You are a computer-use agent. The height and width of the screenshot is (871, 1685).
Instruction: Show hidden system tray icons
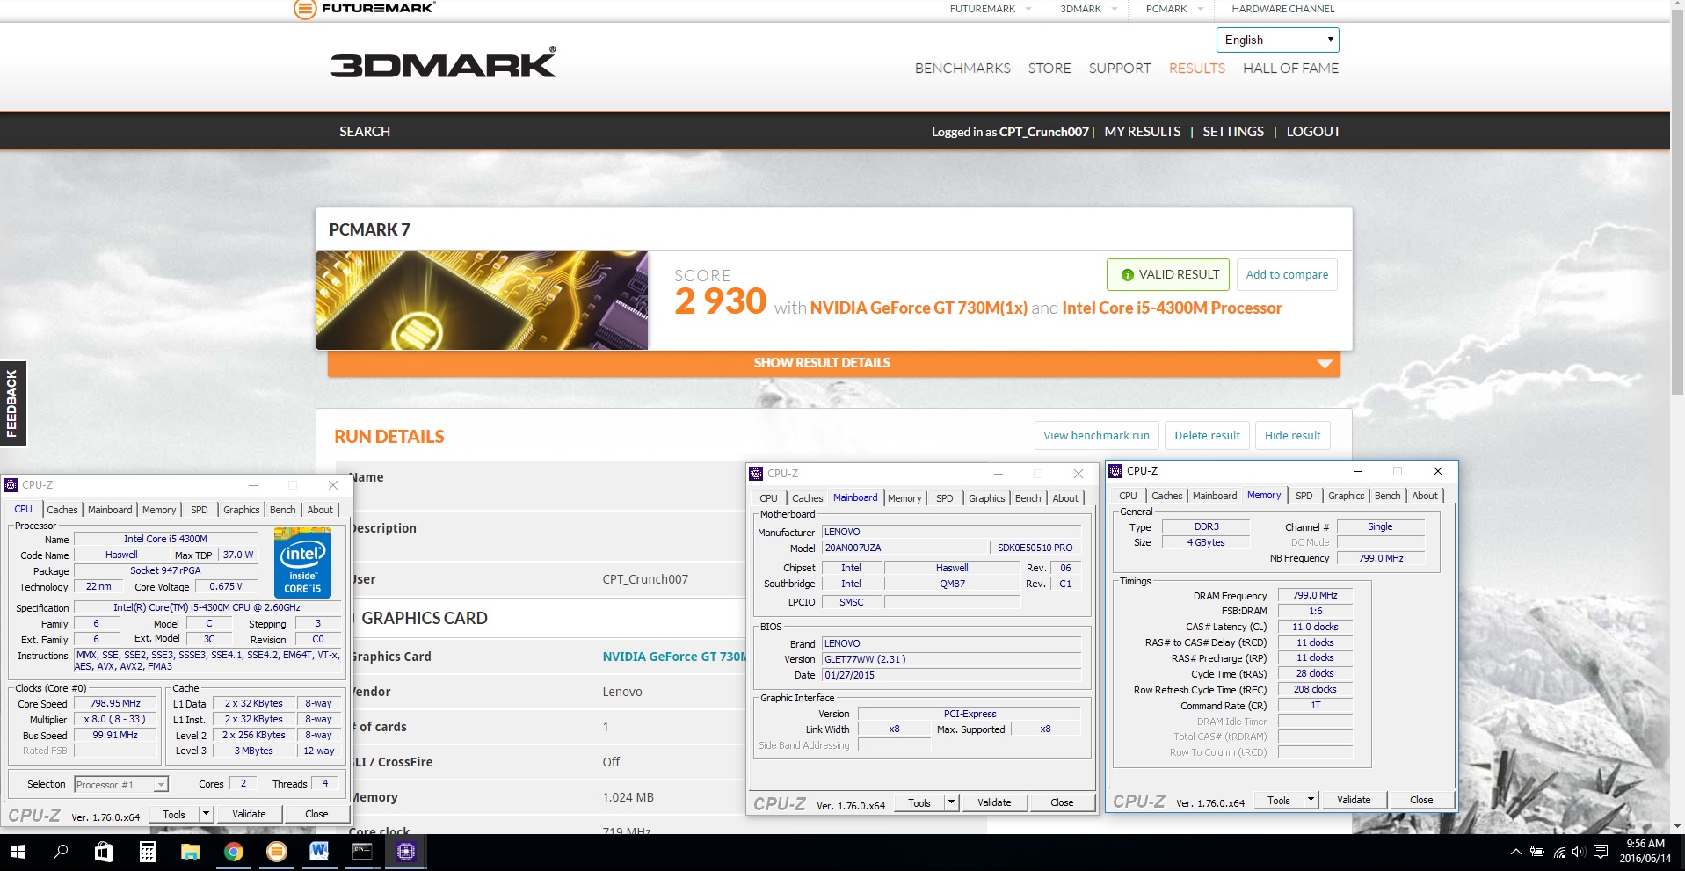coord(1515,852)
